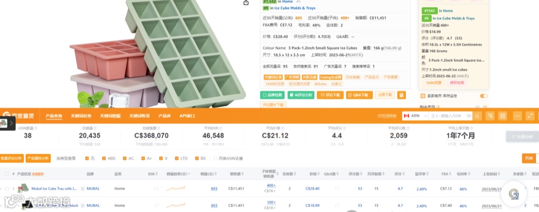Image resolution: width=539 pixels, height=212 pixels.
Task: Expand the 卖家精灵 panel to fullscreen
Action: click(x=530, y=116)
